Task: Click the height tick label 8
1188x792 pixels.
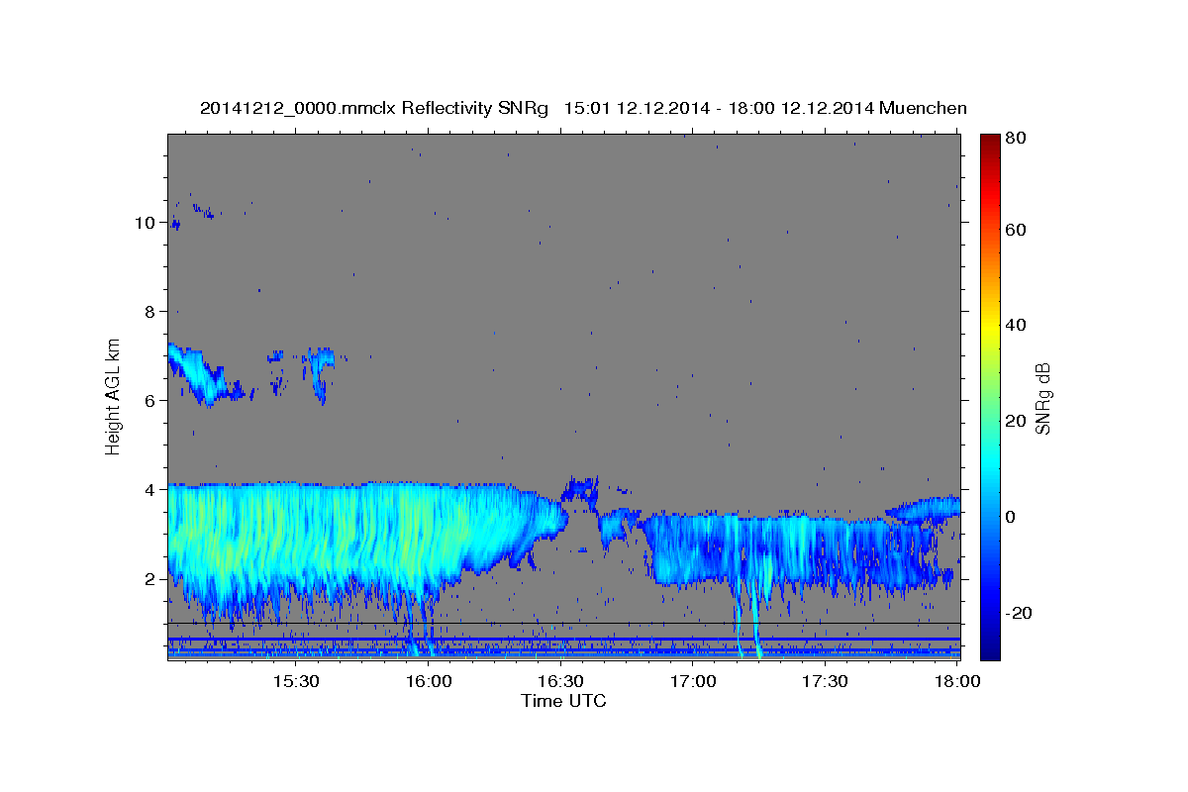Action: pos(149,312)
